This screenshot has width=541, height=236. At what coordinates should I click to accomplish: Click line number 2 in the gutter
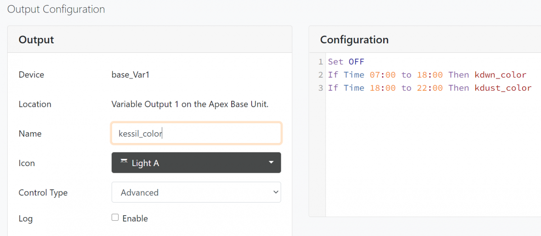(x=321, y=75)
